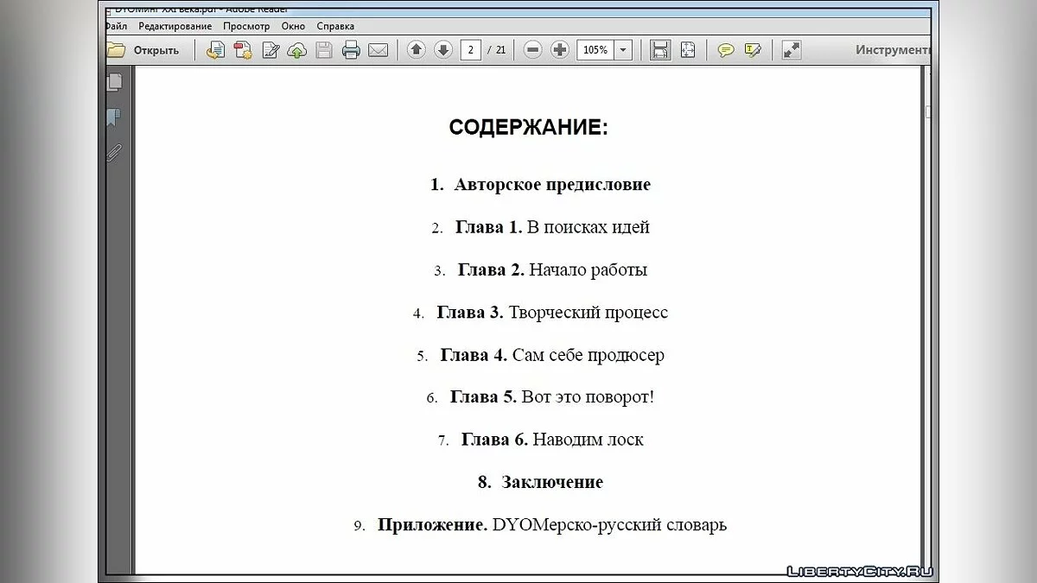Go to next page with down arrow

[x=443, y=50]
